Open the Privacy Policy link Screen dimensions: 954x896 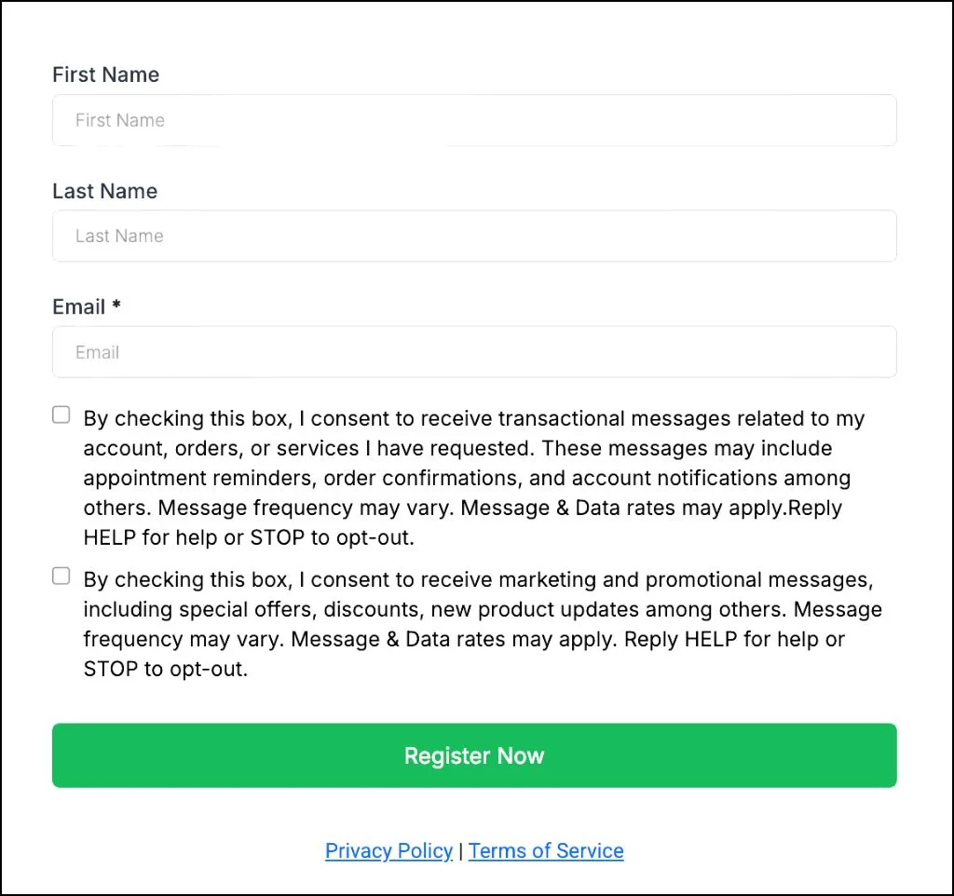388,850
